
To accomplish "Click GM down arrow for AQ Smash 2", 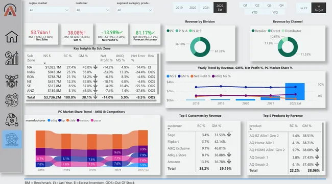I will pos(317,164).
